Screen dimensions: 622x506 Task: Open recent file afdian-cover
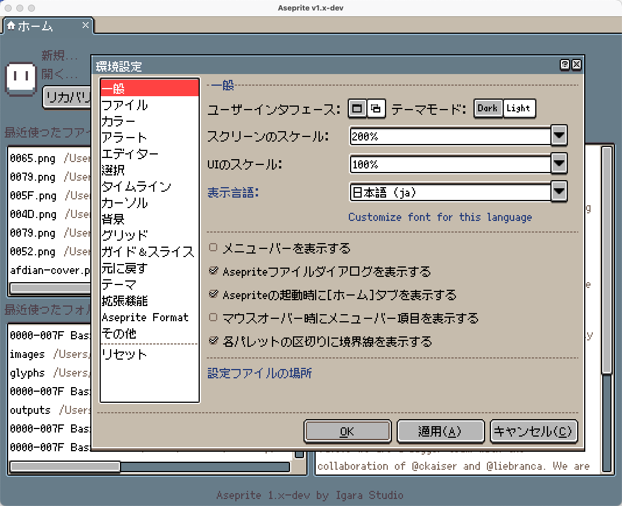click(x=50, y=270)
